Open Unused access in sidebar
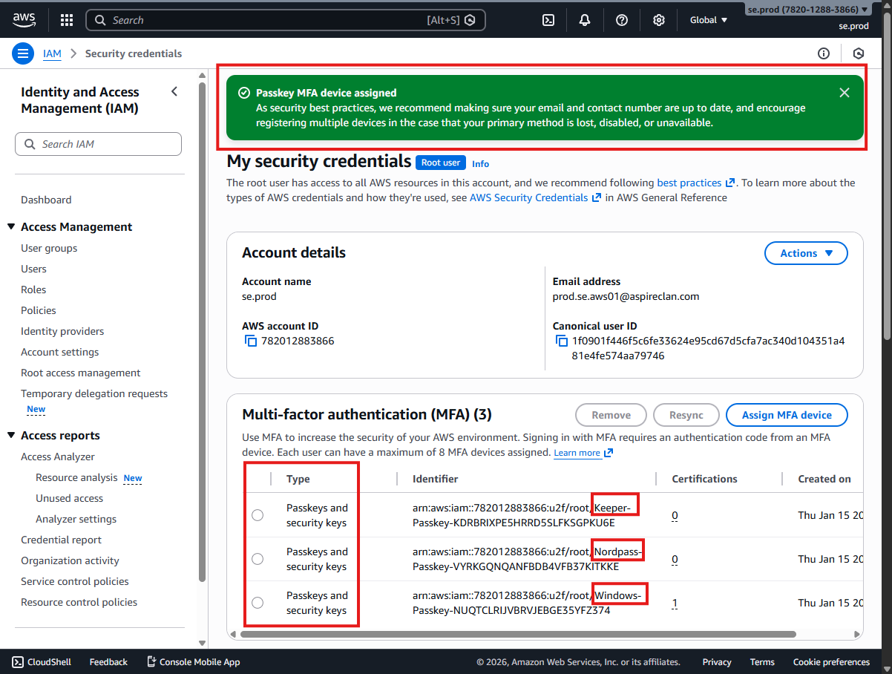Image resolution: width=892 pixels, height=674 pixels. [x=69, y=498]
